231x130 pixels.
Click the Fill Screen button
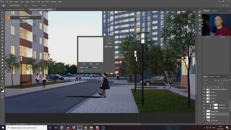[x=44, y=5]
